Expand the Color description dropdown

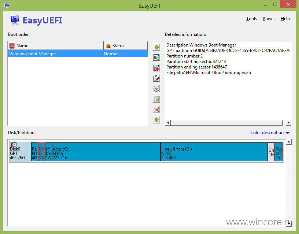tap(270, 133)
